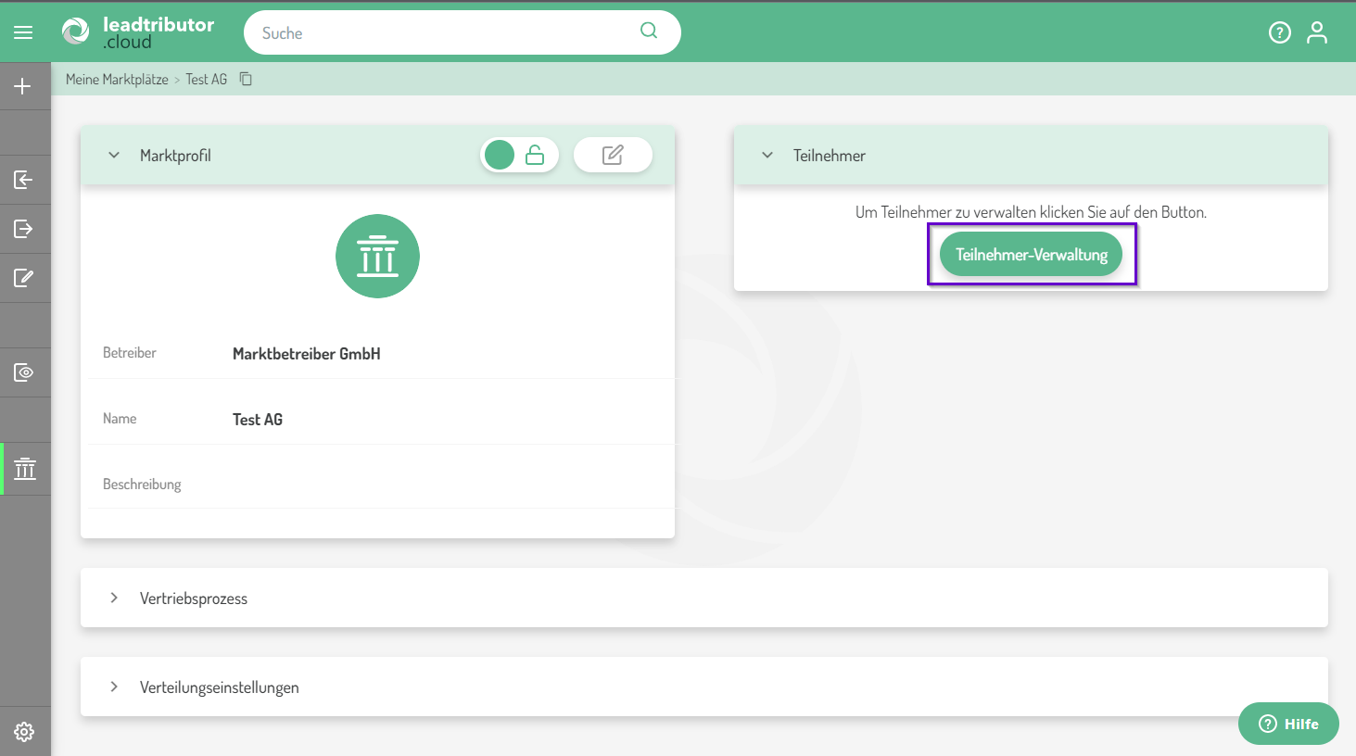
Task: Open settings gear in sidebar
Action: 24,732
